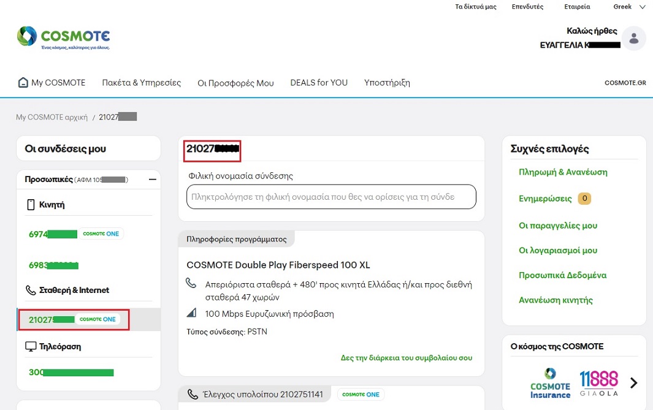The image size is (653, 410).
Task: Click the Φιλική ονομασία σύνδεσης text field
Action: (331, 197)
